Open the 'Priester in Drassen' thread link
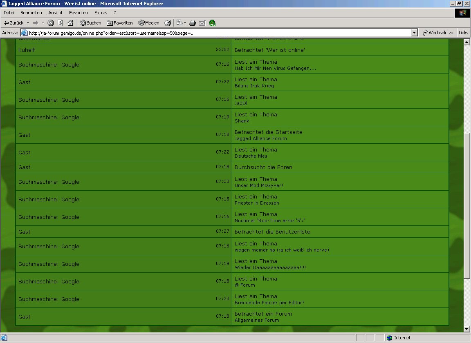This screenshot has height=343, width=471. pyautogui.click(x=257, y=203)
